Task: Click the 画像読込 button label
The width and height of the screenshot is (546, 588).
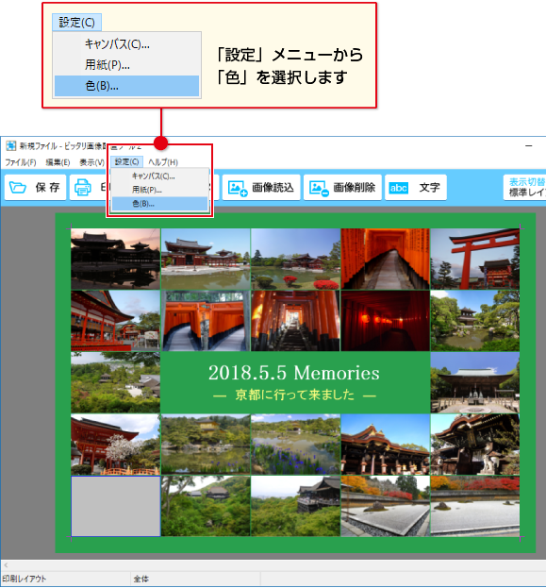Action: (273, 188)
